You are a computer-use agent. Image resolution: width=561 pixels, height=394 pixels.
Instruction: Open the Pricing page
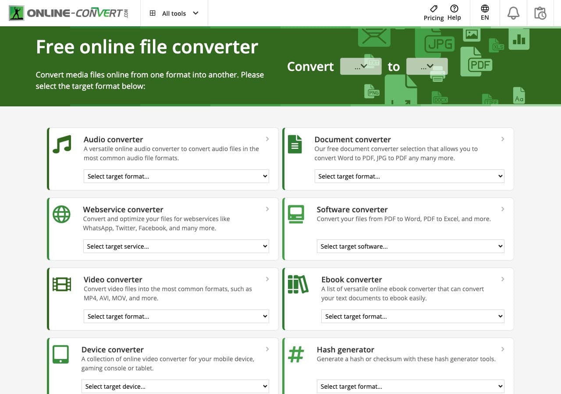(433, 13)
